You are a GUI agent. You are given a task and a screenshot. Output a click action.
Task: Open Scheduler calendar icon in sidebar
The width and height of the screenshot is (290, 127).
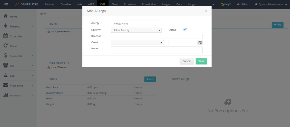click(5, 36)
